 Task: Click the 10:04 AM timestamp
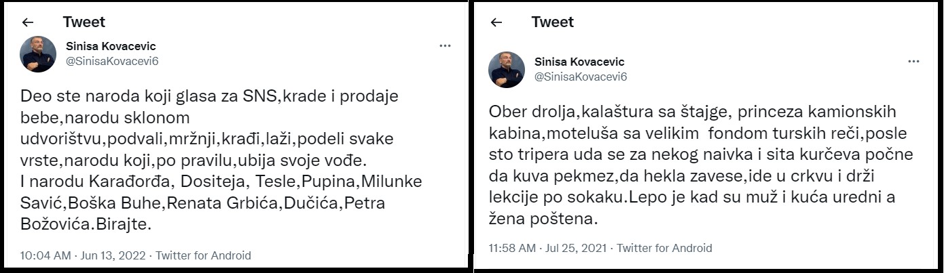(x=46, y=255)
